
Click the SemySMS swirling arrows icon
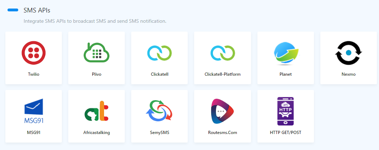159,111
